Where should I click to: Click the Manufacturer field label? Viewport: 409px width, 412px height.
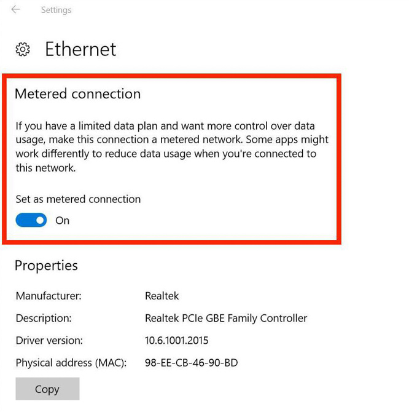pyautogui.click(x=49, y=296)
